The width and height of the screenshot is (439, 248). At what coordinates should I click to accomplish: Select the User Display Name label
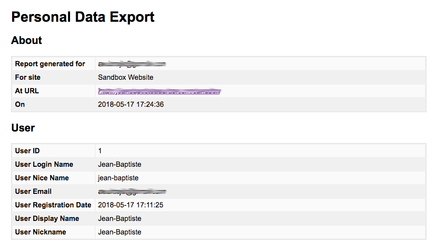pos(47,219)
